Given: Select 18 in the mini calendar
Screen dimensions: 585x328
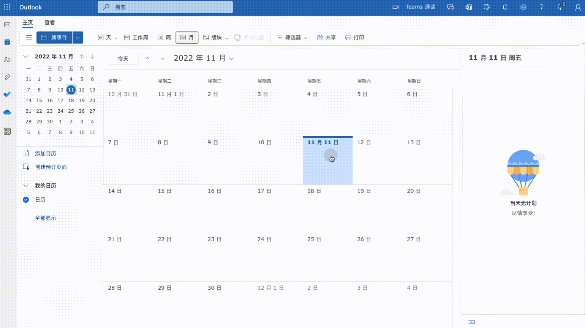Looking at the screenshot, I should point(71,101).
